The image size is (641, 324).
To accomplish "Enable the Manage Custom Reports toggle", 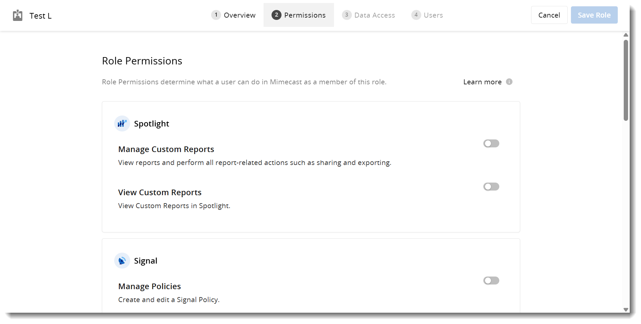I will pos(491,143).
